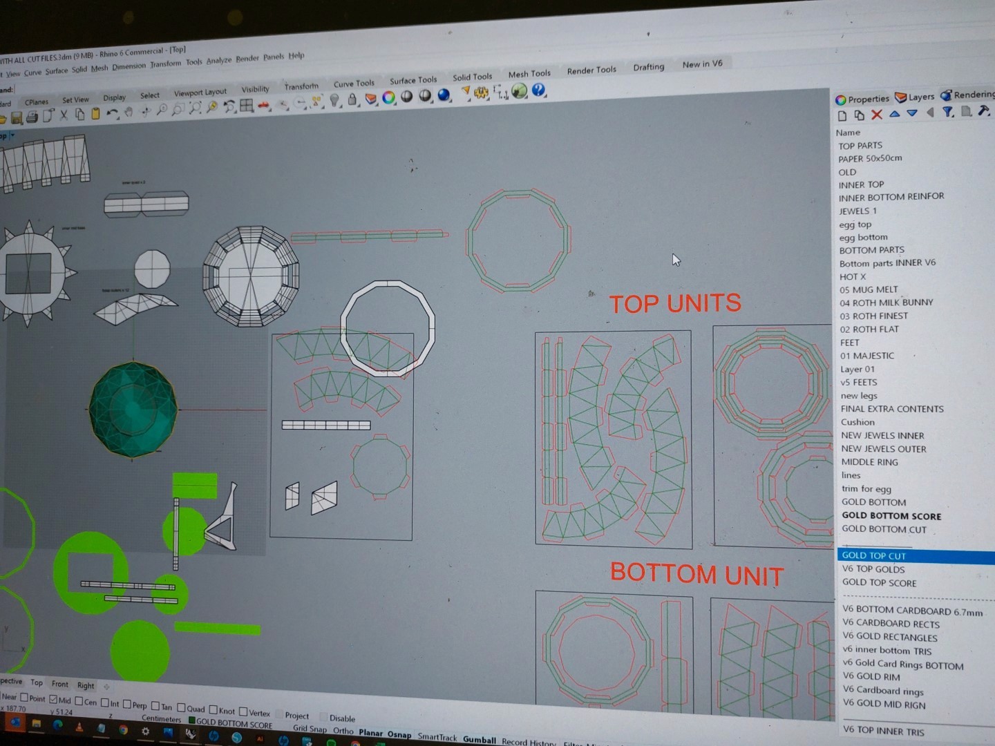Screen dimensions: 995x746
Task: Uncheck the Mid osnap checkbox
Action: pos(53,699)
